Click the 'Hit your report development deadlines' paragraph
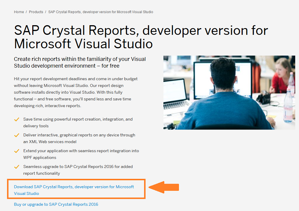The image size is (299, 211). point(76,92)
